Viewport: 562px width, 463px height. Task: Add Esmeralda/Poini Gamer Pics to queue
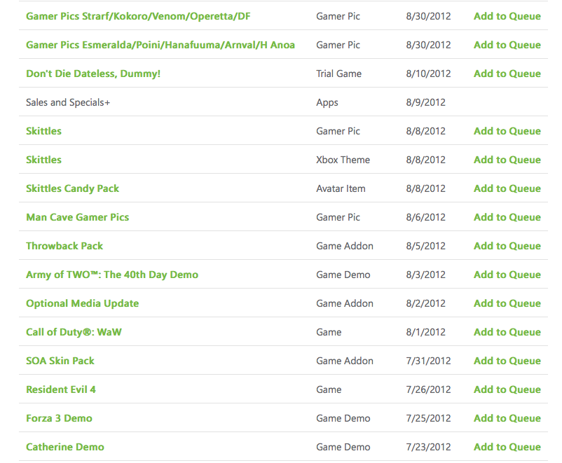(507, 45)
